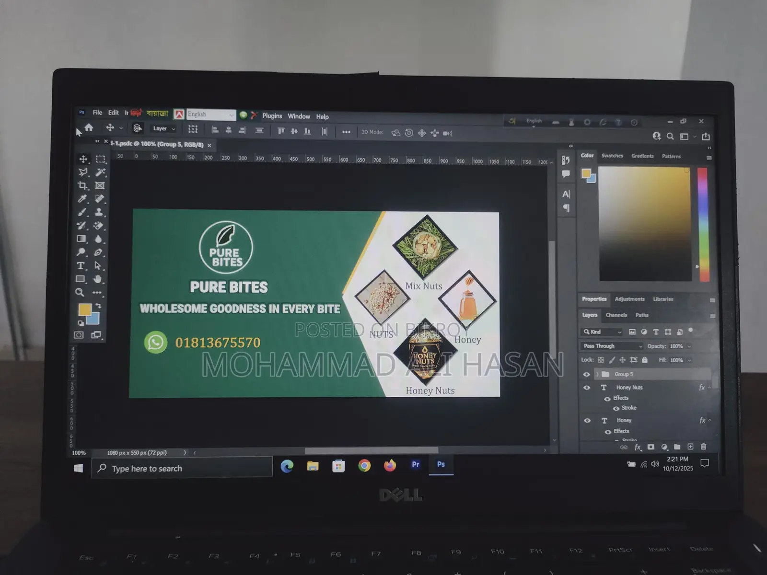Viewport: 767px width, 575px height.
Task: Switch to the Channels tab
Action: pyautogui.click(x=616, y=315)
